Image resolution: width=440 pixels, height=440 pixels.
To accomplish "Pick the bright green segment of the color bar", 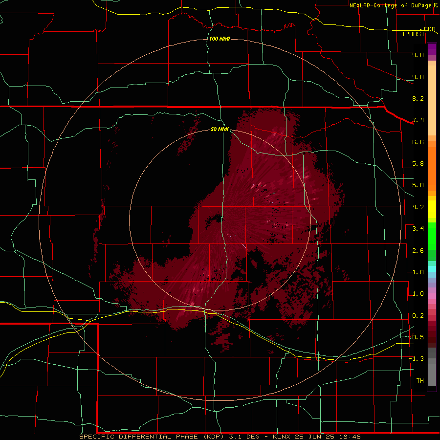I will click(x=432, y=236).
